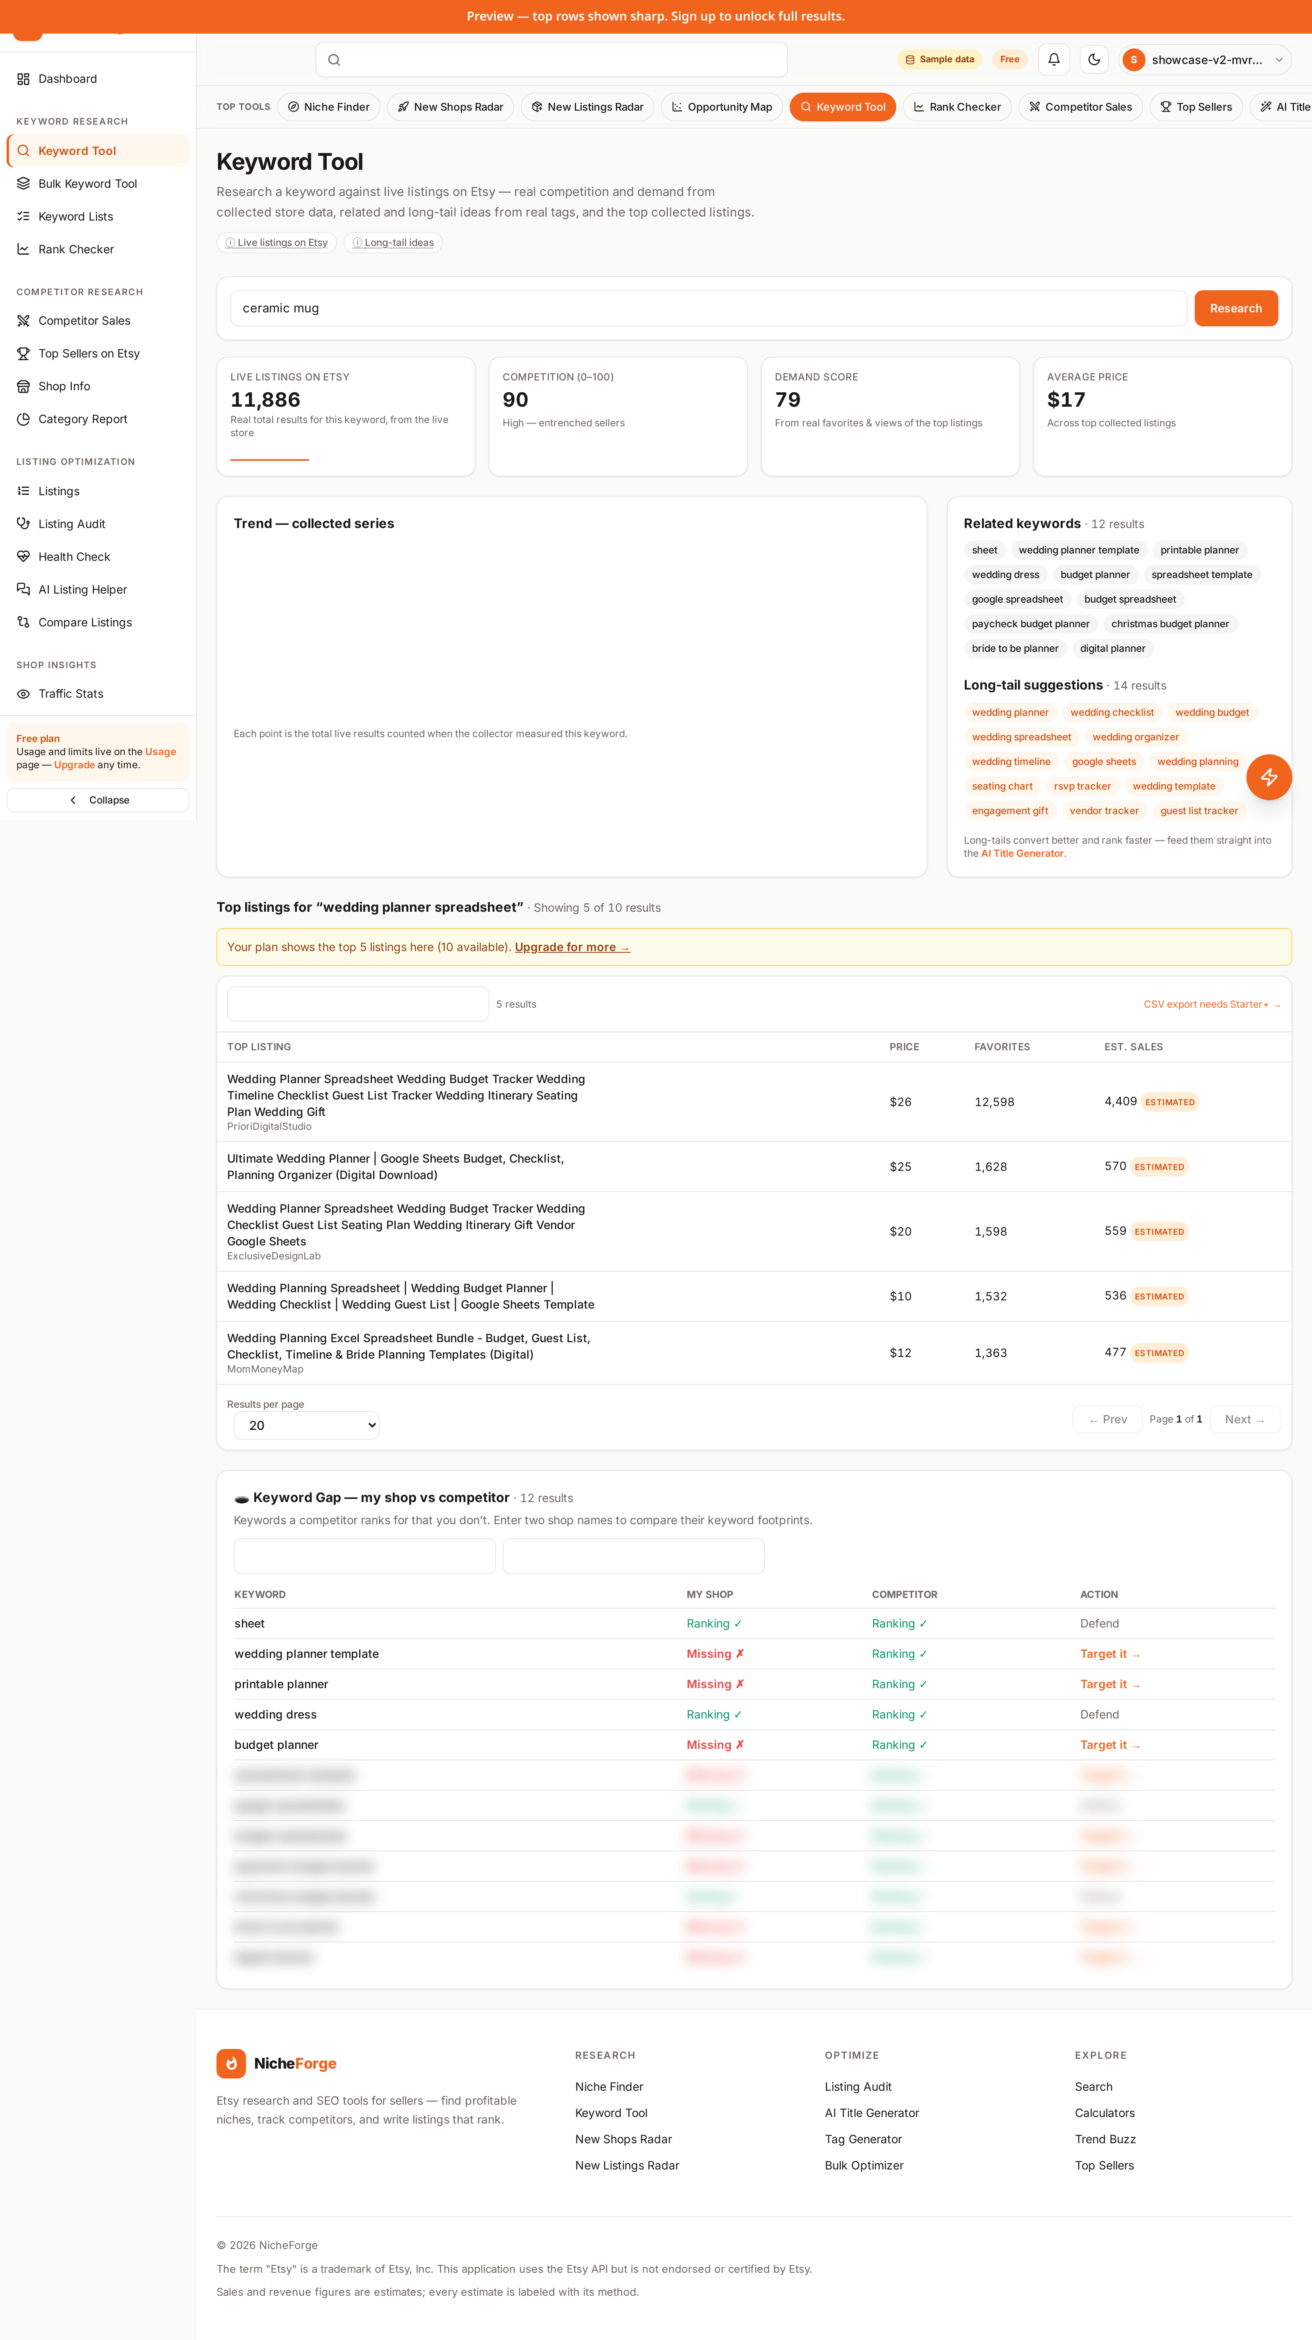Click CSV export needs Starter+ link

coord(1212,1005)
